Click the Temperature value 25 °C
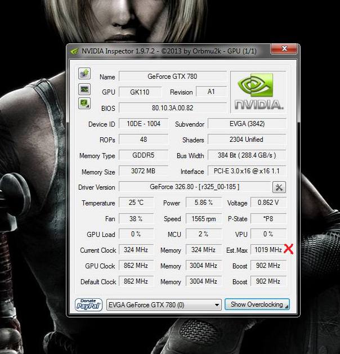Image resolution: width=340 pixels, height=354 pixels. [136, 202]
